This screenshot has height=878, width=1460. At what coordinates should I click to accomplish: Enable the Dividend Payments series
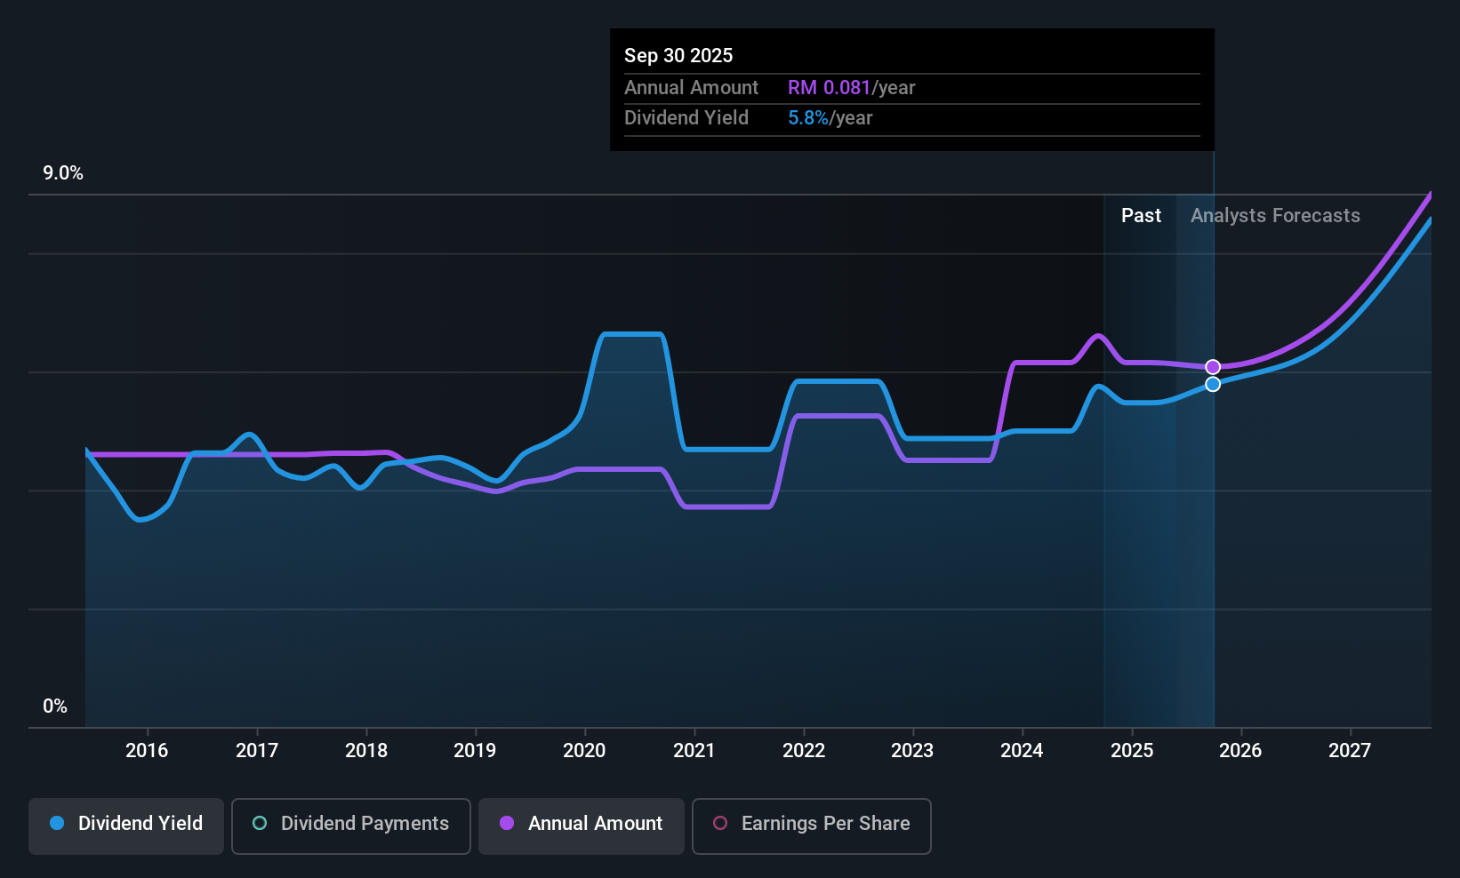pyautogui.click(x=350, y=826)
